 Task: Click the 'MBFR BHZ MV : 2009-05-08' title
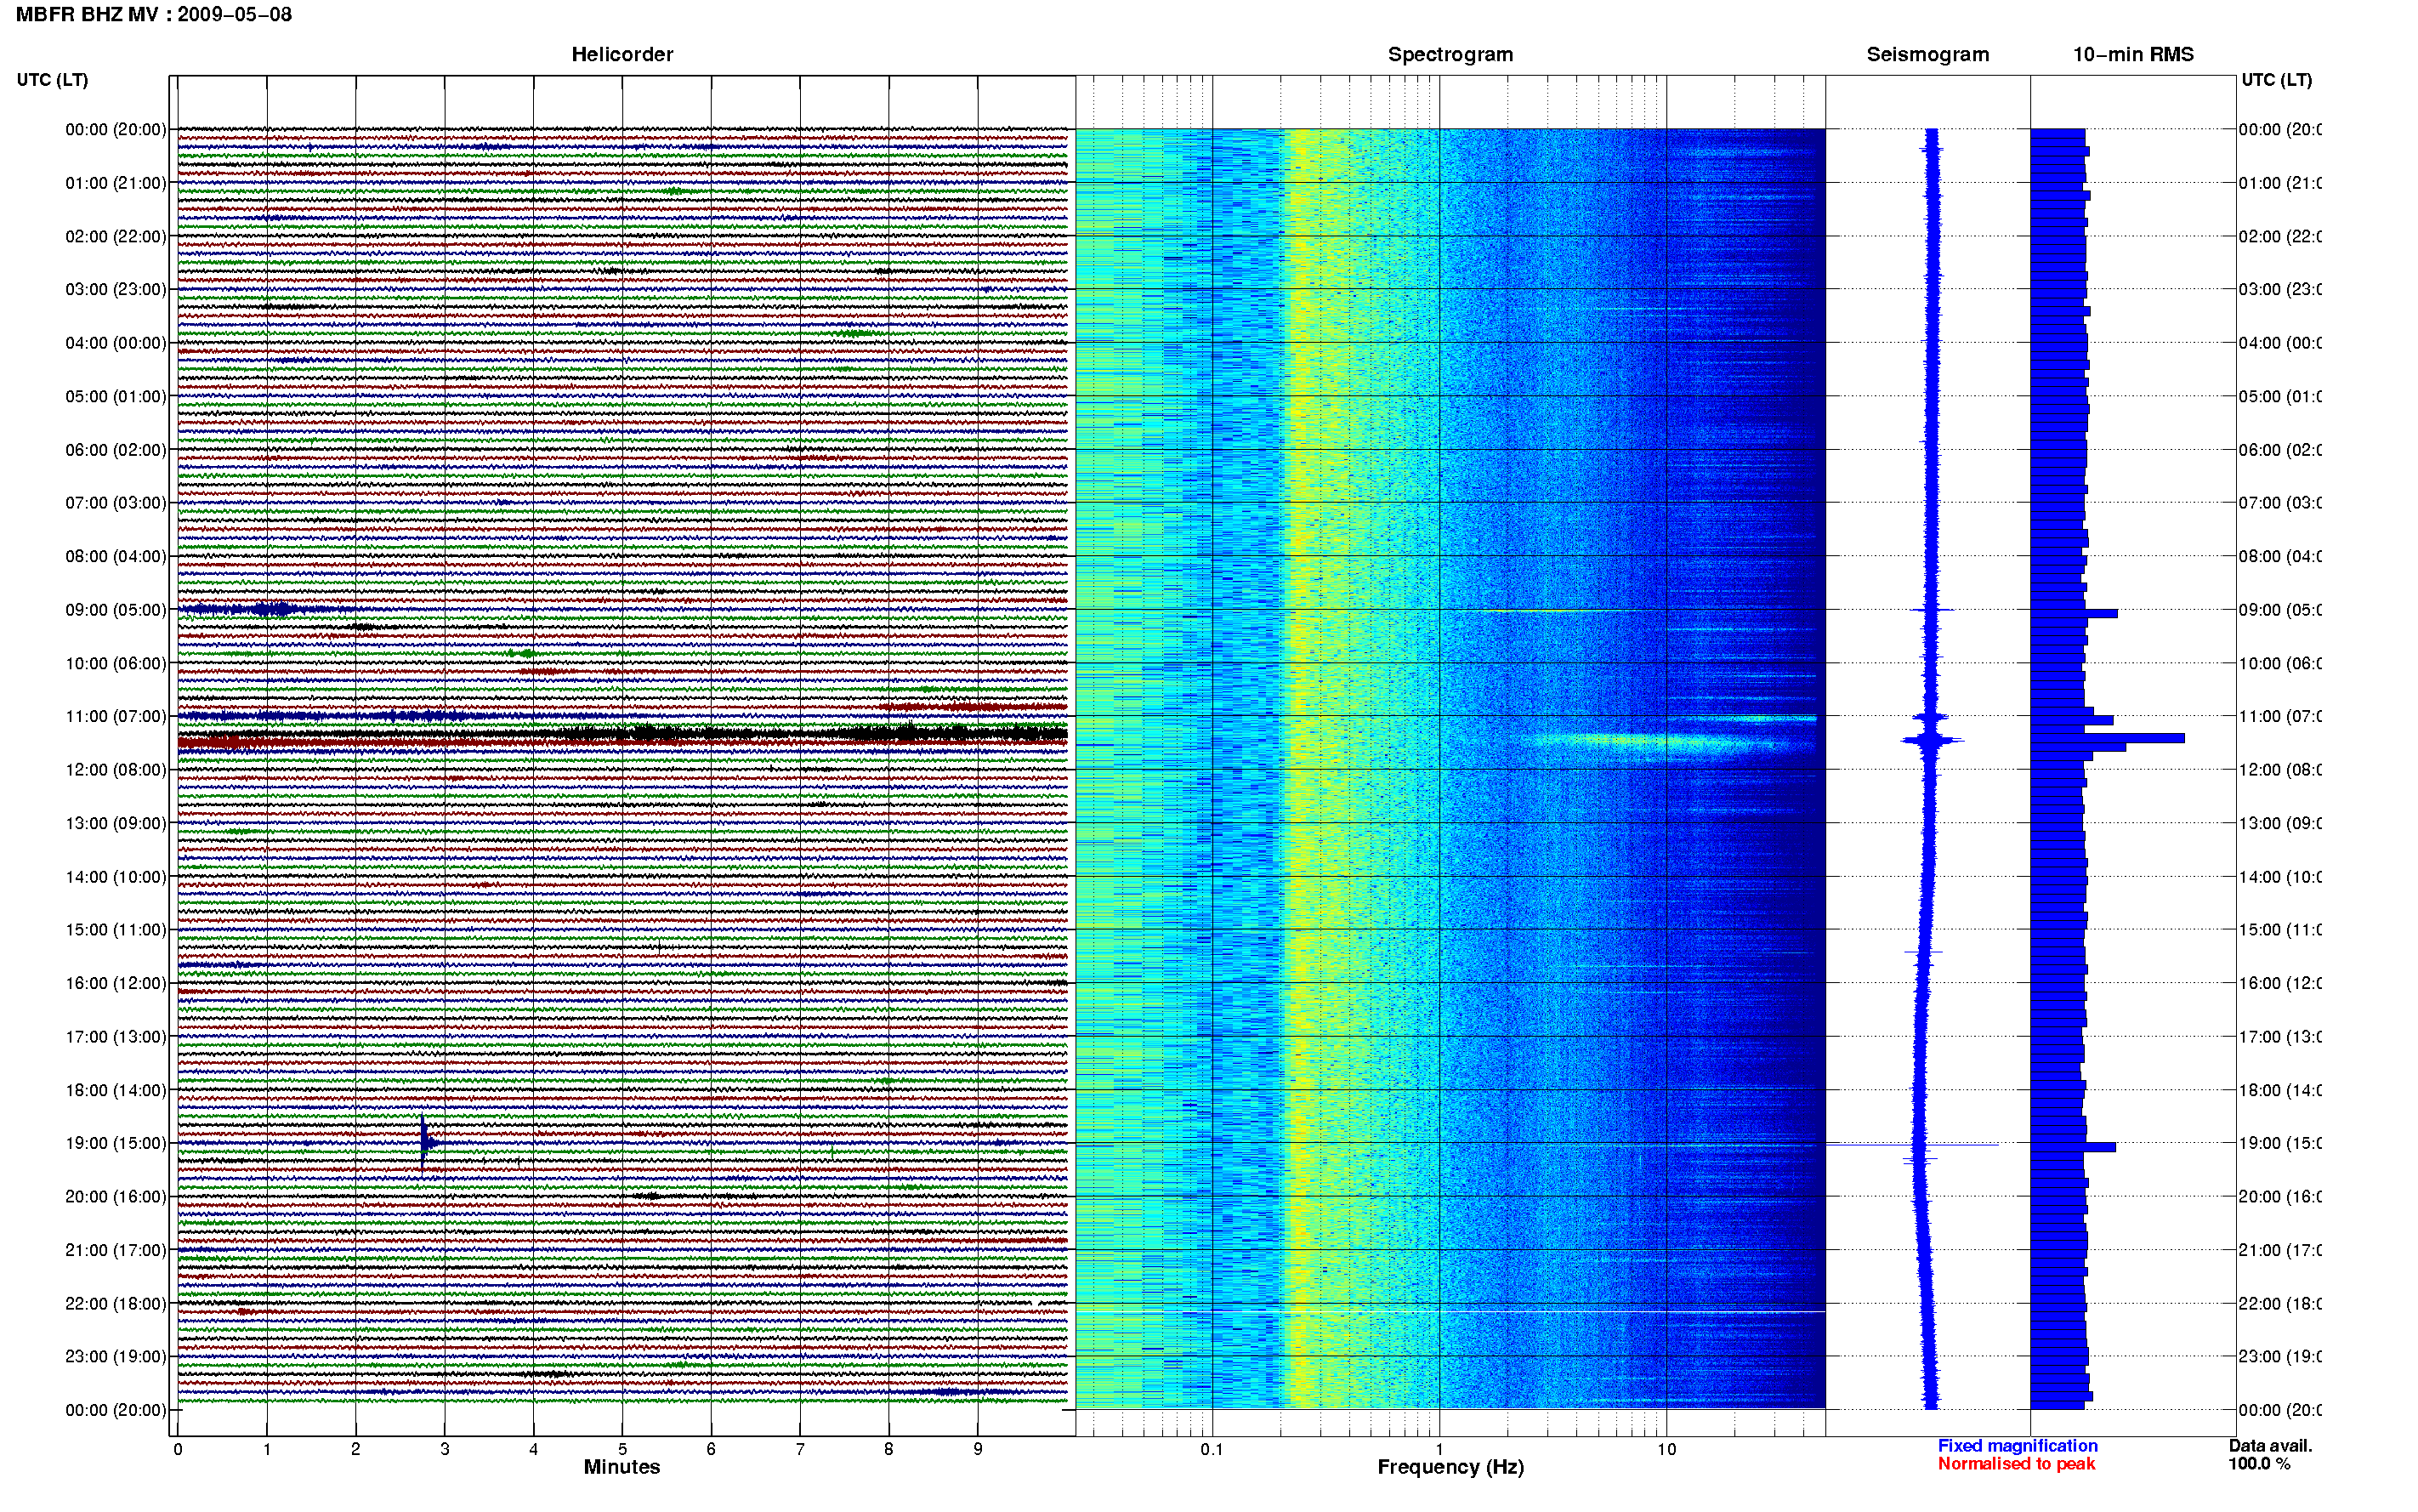[x=154, y=15]
